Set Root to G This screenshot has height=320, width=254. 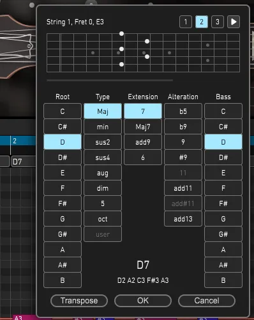[x=63, y=219]
